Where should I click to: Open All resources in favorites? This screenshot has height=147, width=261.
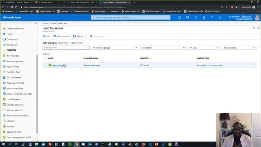coord(11,56)
